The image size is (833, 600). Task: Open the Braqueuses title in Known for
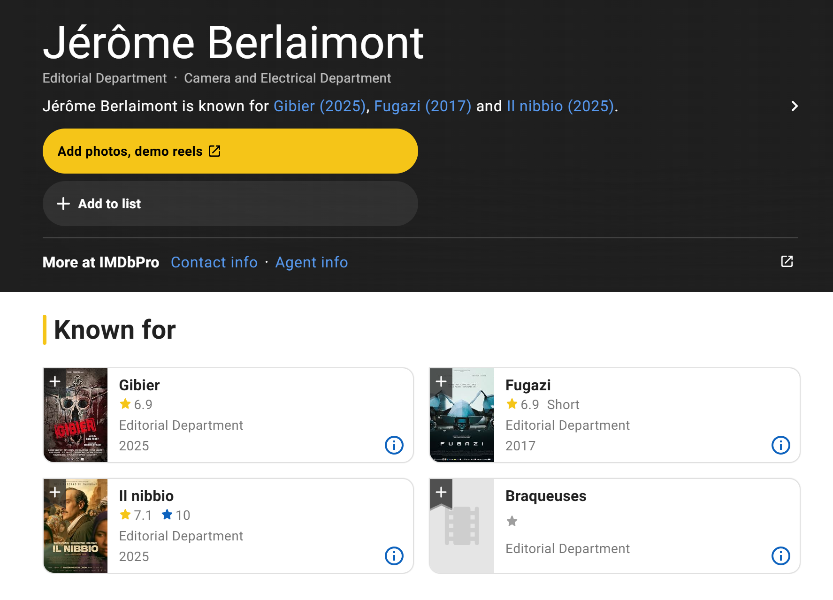(546, 496)
